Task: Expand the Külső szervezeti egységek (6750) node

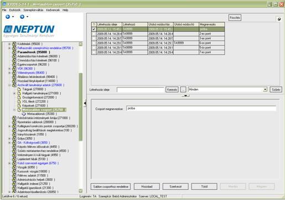Action: [x=9, y=163]
